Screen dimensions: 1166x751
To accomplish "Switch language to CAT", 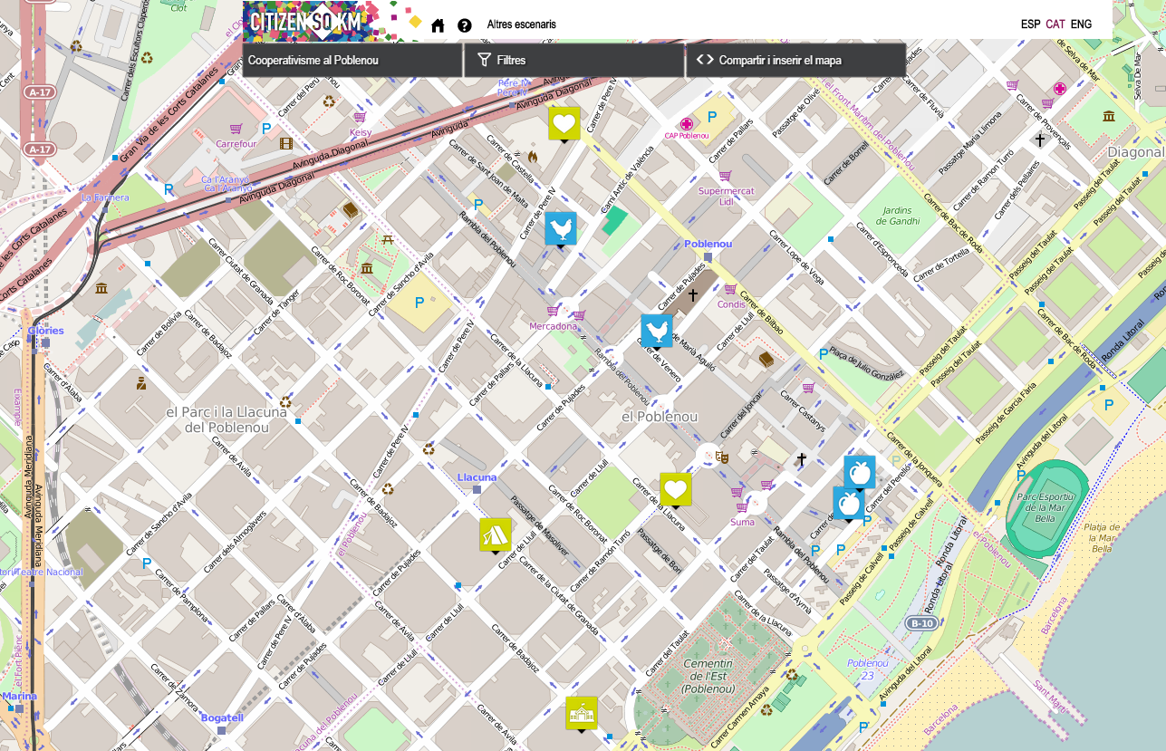I will pos(1055,24).
